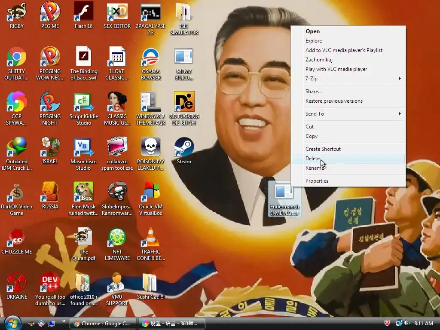Select the MEMZ BUILD desktop icon

[x=184, y=64]
